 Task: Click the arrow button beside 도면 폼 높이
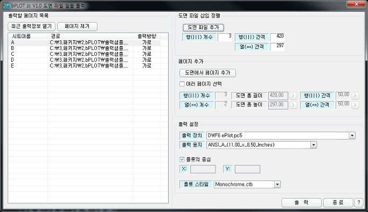[293, 105]
